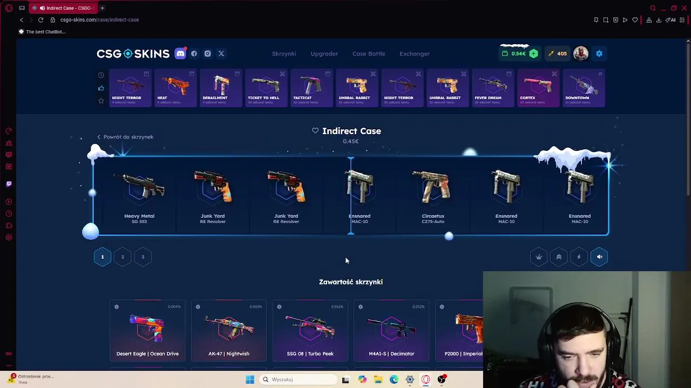Image resolution: width=691 pixels, height=388 pixels.
Task: Open the Upgrader menu
Action: (324, 53)
